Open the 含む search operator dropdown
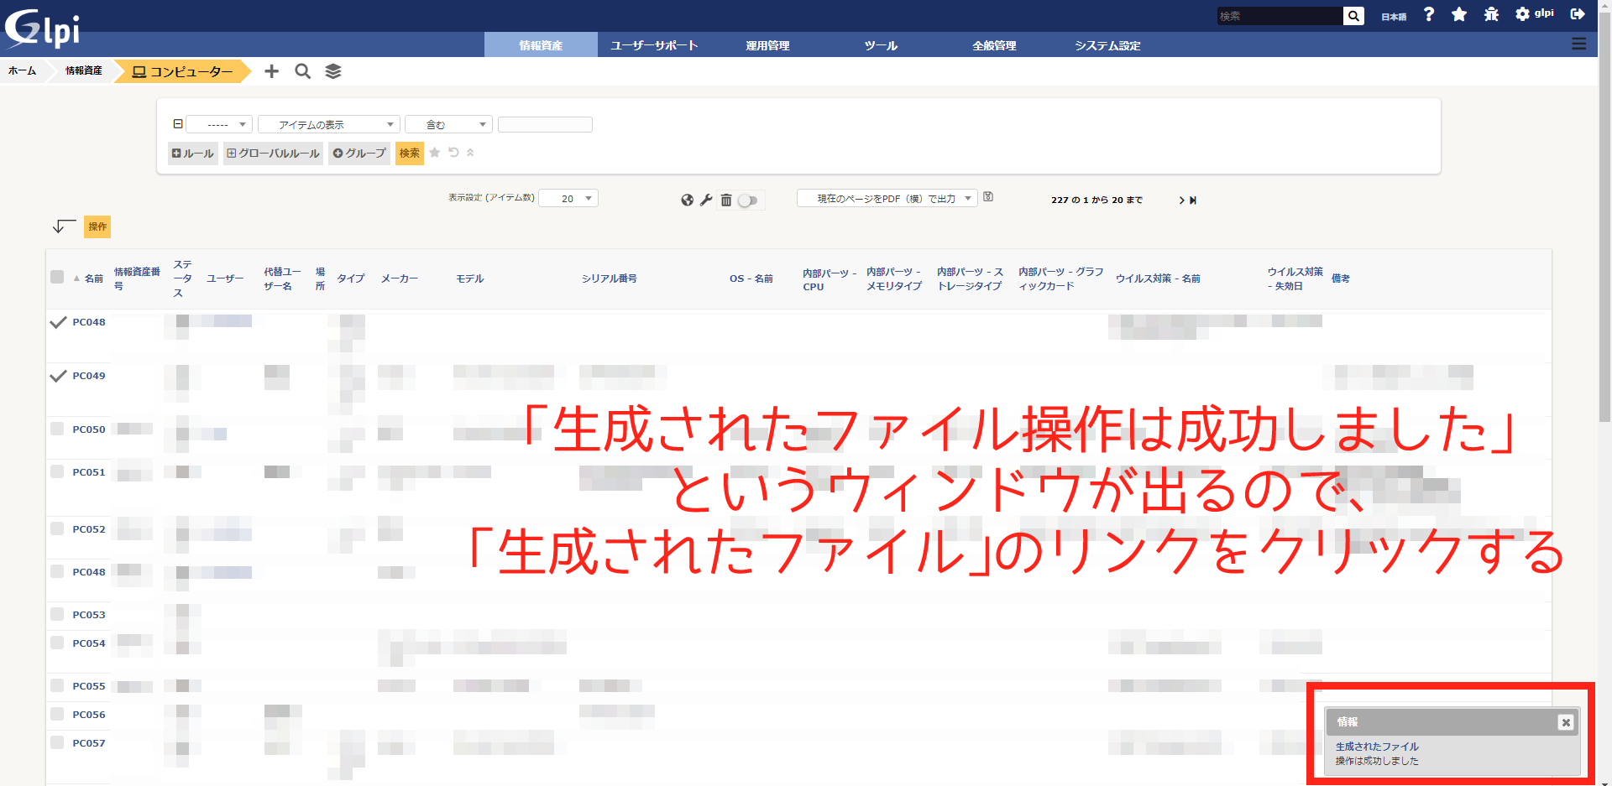This screenshot has width=1612, height=786. [447, 125]
